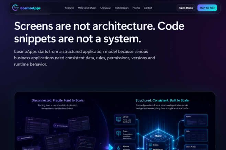This screenshot has width=226, height=150.
Task: Click the Rules gear icon in diagram
Action: coord(118,133)
